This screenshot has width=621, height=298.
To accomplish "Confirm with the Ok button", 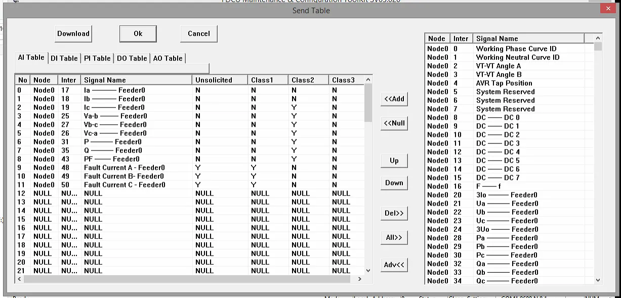I will [x=138, y=34].
